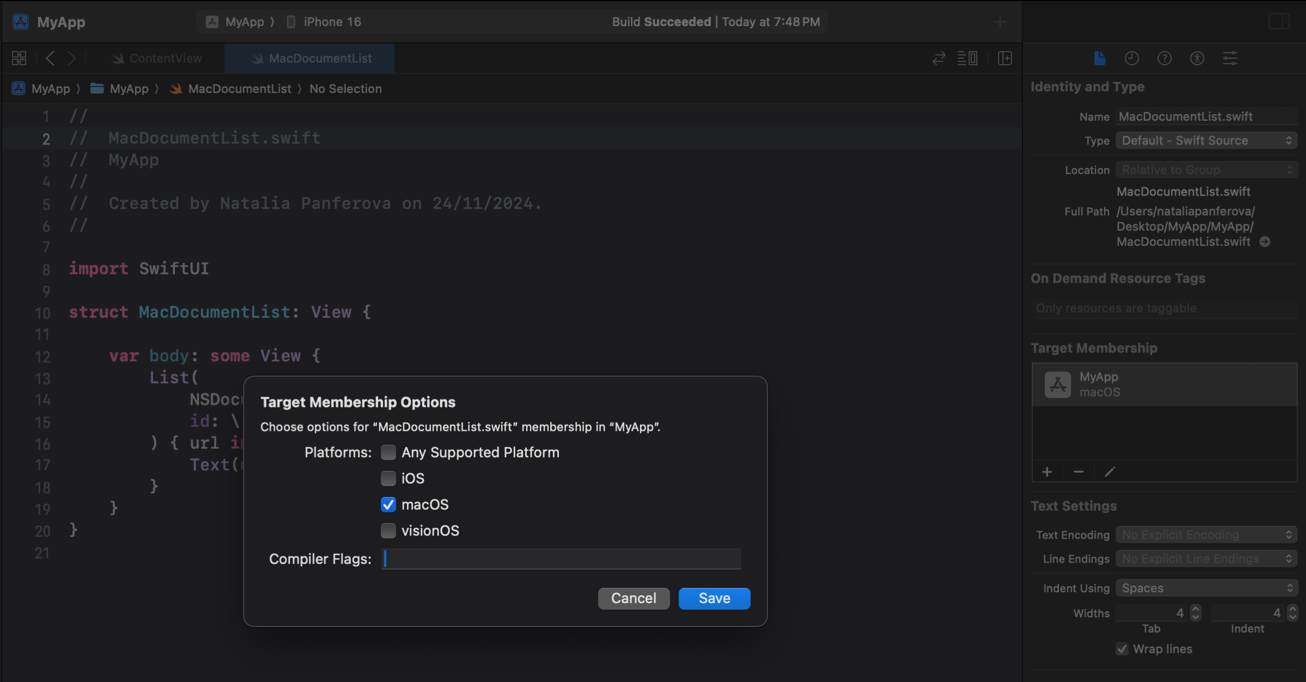Show the Quick Help inspector
Image resolution: width=1306 pixels, height=682 pixels.
[x=1165, y=58]
